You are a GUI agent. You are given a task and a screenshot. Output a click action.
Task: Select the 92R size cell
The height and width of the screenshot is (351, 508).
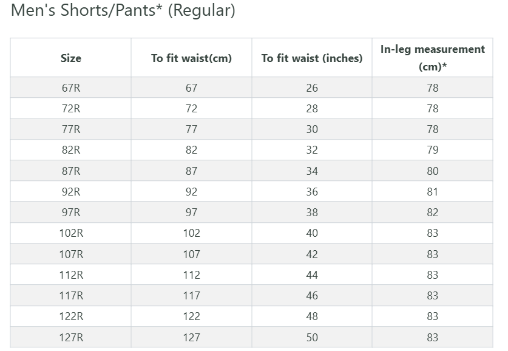pos(70,192)
